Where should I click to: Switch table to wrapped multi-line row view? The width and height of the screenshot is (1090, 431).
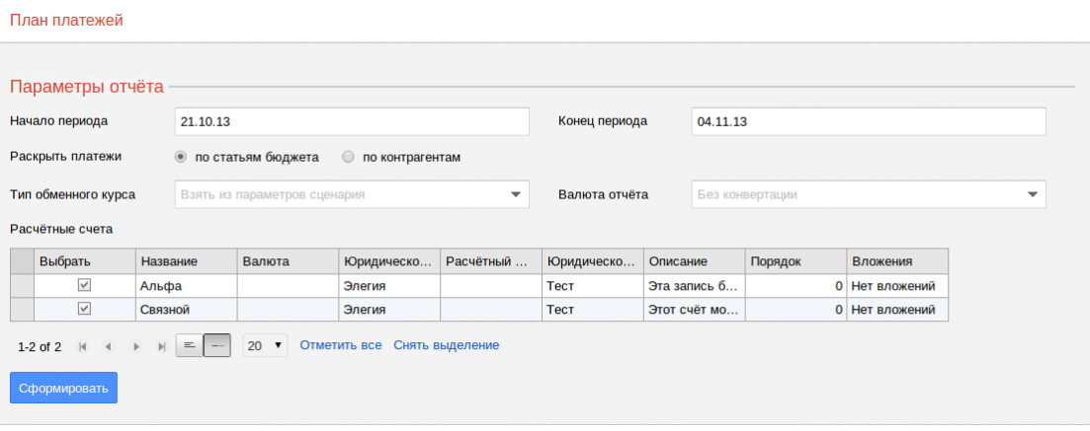tap(189, 346)
